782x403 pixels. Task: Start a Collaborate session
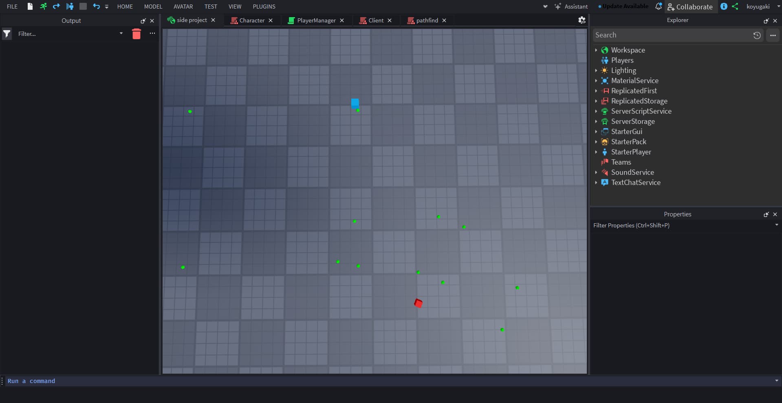[690, 7]
